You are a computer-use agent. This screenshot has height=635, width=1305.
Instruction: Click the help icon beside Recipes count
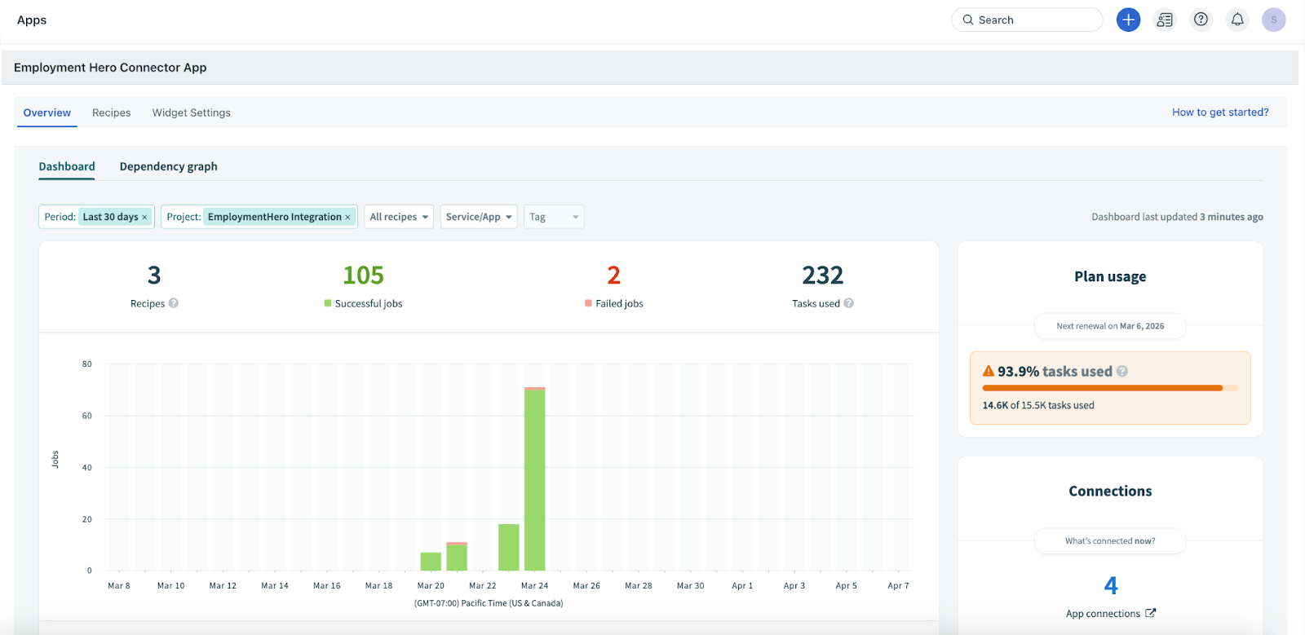click(x=173, y=303)
